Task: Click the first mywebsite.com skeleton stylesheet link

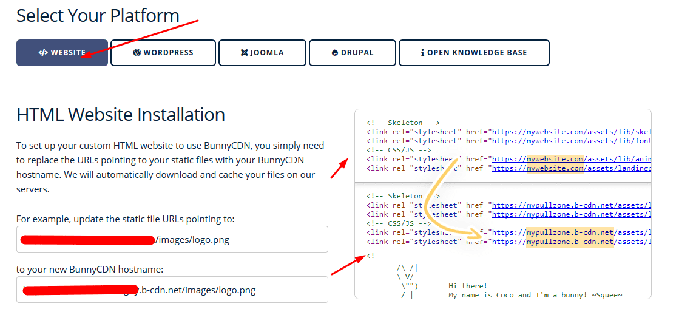Action: pos(572,131)
